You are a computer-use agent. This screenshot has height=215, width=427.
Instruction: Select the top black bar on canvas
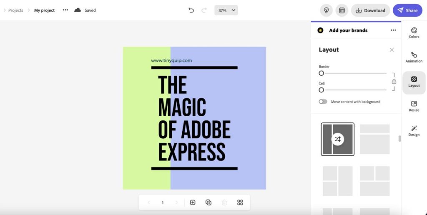194,67
